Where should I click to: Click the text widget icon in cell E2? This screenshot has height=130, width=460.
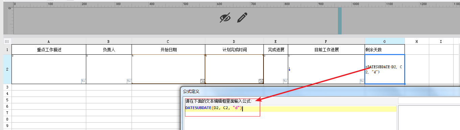coord(285,81)
